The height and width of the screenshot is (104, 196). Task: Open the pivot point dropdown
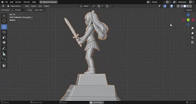(x=94, y=6)
